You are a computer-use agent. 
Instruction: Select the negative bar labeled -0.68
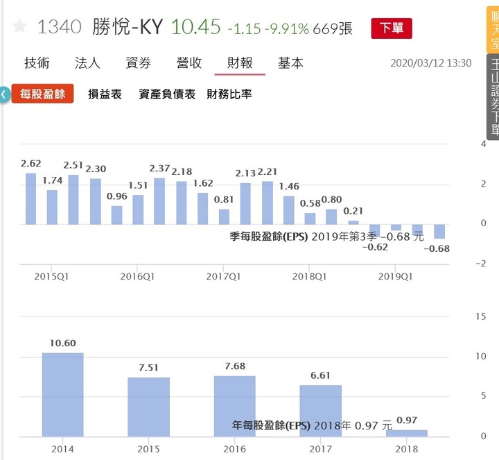(x=439, y=231)
